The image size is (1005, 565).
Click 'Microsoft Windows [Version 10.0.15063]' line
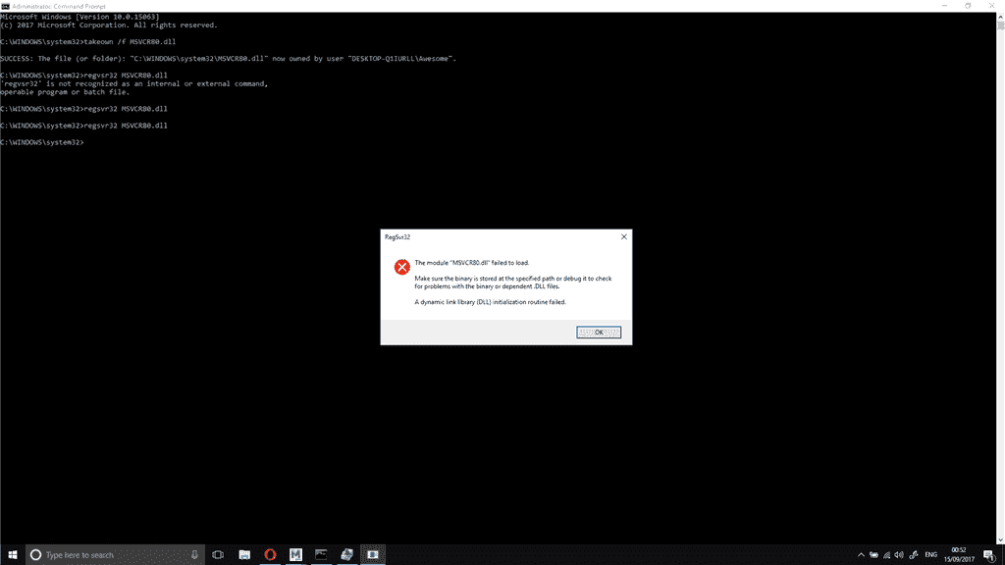[79, 17]
